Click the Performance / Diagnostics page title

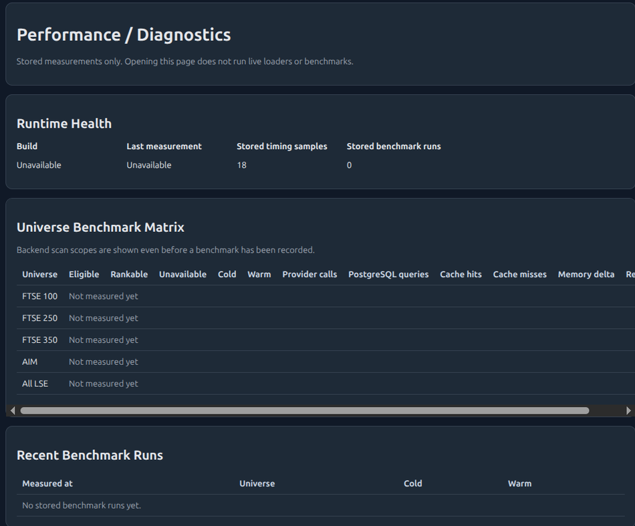[x=124, y=35]
